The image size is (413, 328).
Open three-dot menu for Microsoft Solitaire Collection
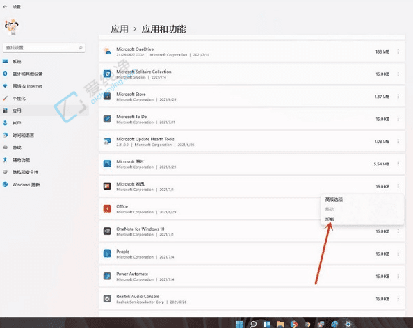(x=398, y=74)
